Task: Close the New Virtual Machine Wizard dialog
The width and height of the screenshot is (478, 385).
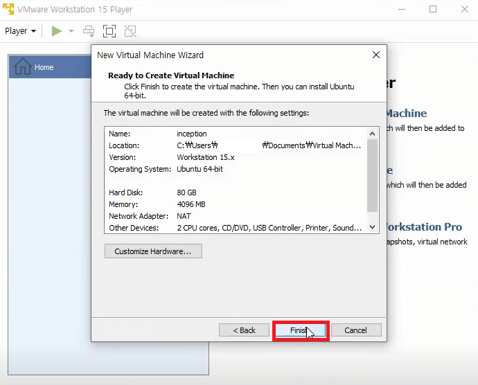Action: (x=376, y=55)
